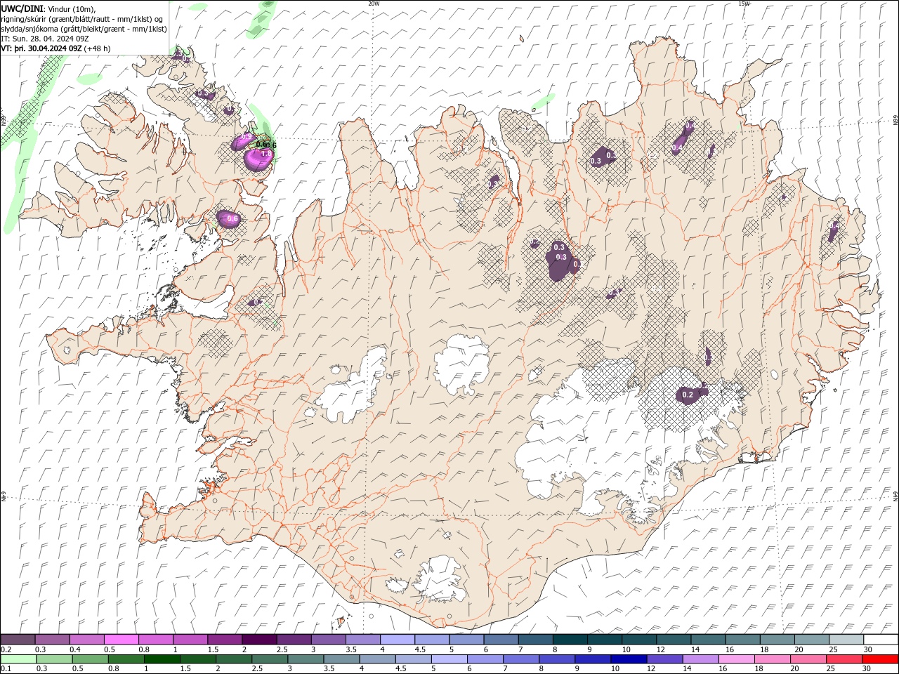Pick the darkest green 1–1.5 lower legend swatch
Screen dimensions: 899x674
162,659
